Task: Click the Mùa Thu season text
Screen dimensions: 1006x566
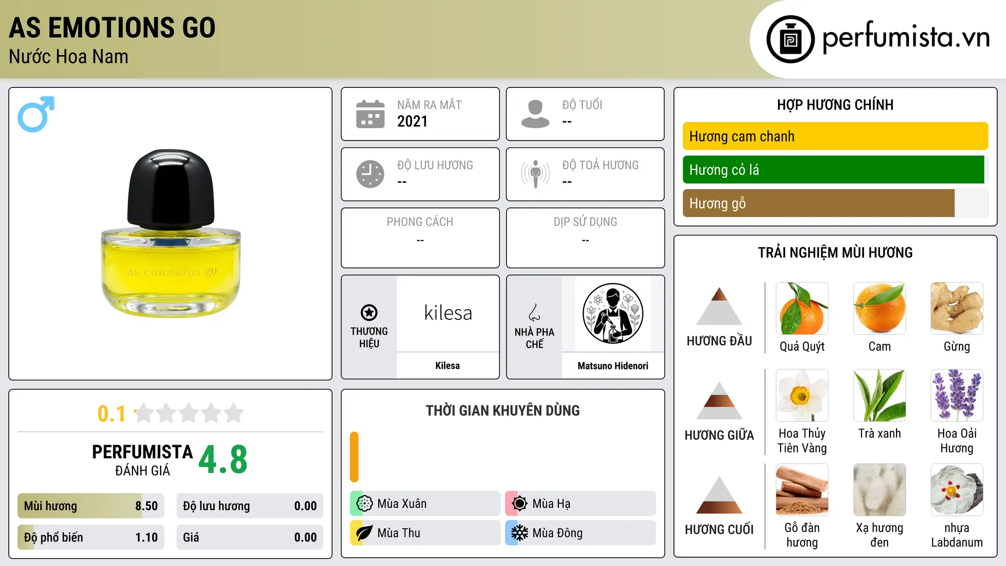Action: click(x=399, y=533)
